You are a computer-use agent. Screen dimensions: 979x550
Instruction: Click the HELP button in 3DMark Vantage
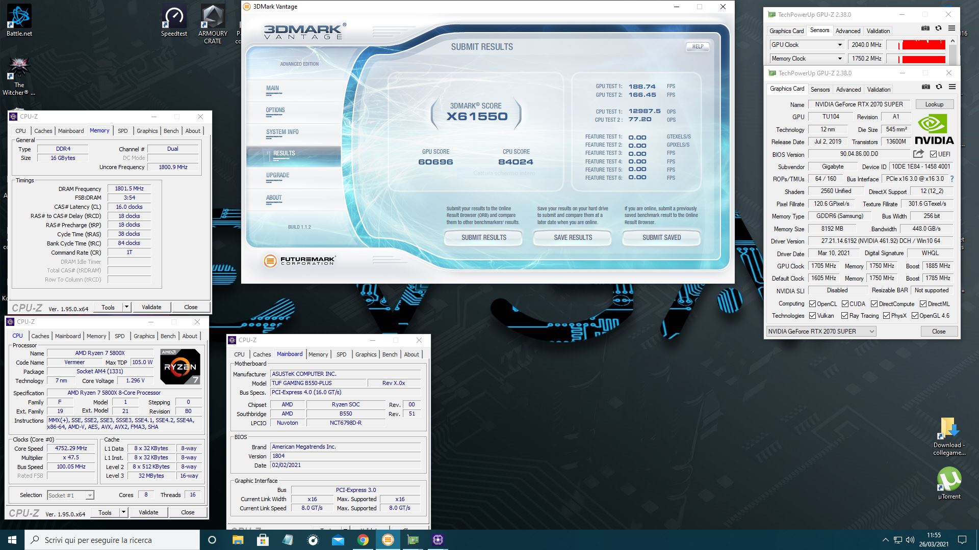tap(698, 46)
